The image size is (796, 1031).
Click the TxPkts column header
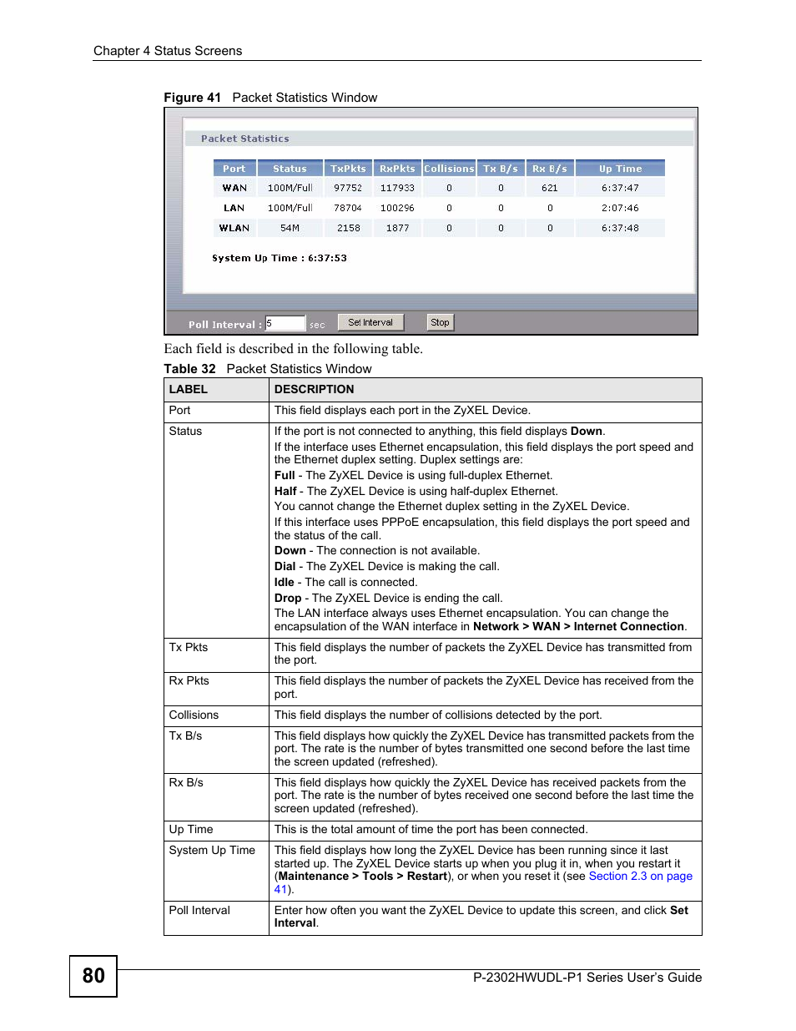pyautogui.click(x=348, y=169)
